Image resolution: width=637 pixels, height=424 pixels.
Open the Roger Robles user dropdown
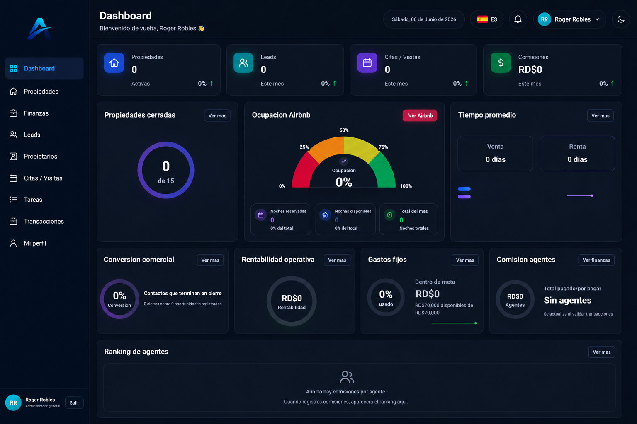point(570,19)
